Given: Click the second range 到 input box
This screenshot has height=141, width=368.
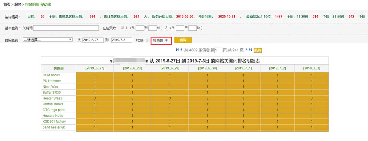Looking at the screenshot, I should [192, 28].
